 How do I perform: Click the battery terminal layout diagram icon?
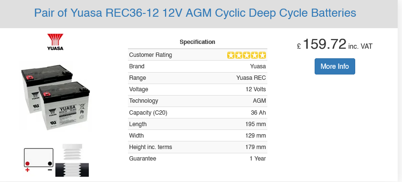click(x=39, y=160)
